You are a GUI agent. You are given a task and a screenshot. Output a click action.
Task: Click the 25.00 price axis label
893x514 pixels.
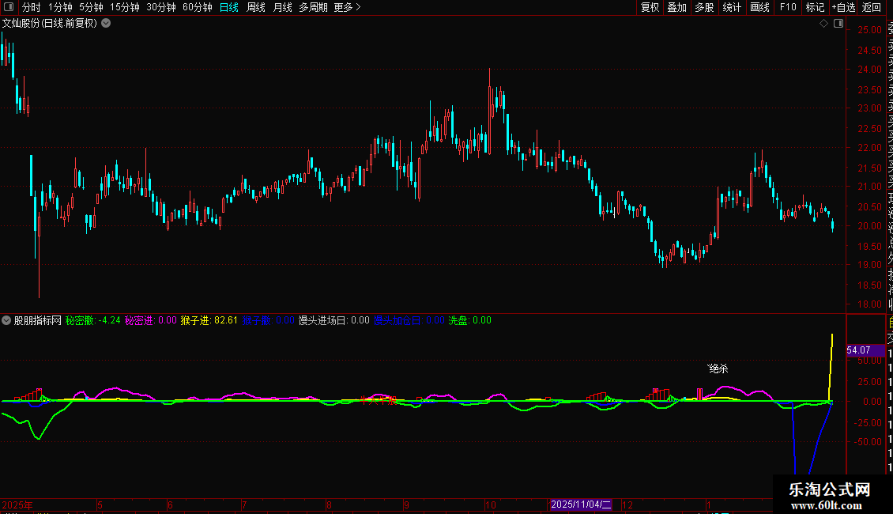[x=869, y=29]
